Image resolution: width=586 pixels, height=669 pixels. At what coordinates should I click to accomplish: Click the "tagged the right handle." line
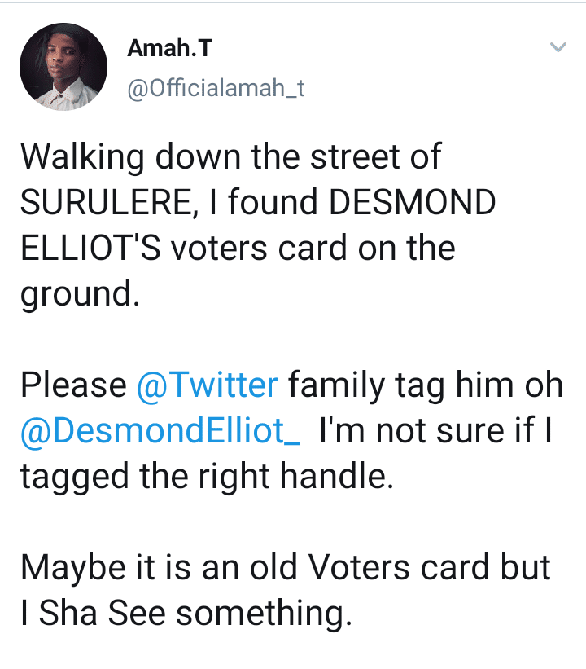click(x=207, y=477)
